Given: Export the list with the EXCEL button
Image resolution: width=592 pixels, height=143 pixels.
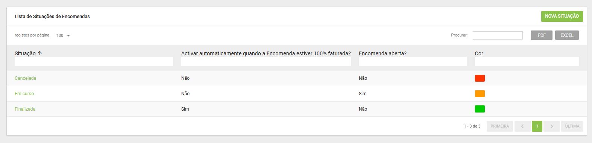Looking at the screenshot, I should 567,35.
